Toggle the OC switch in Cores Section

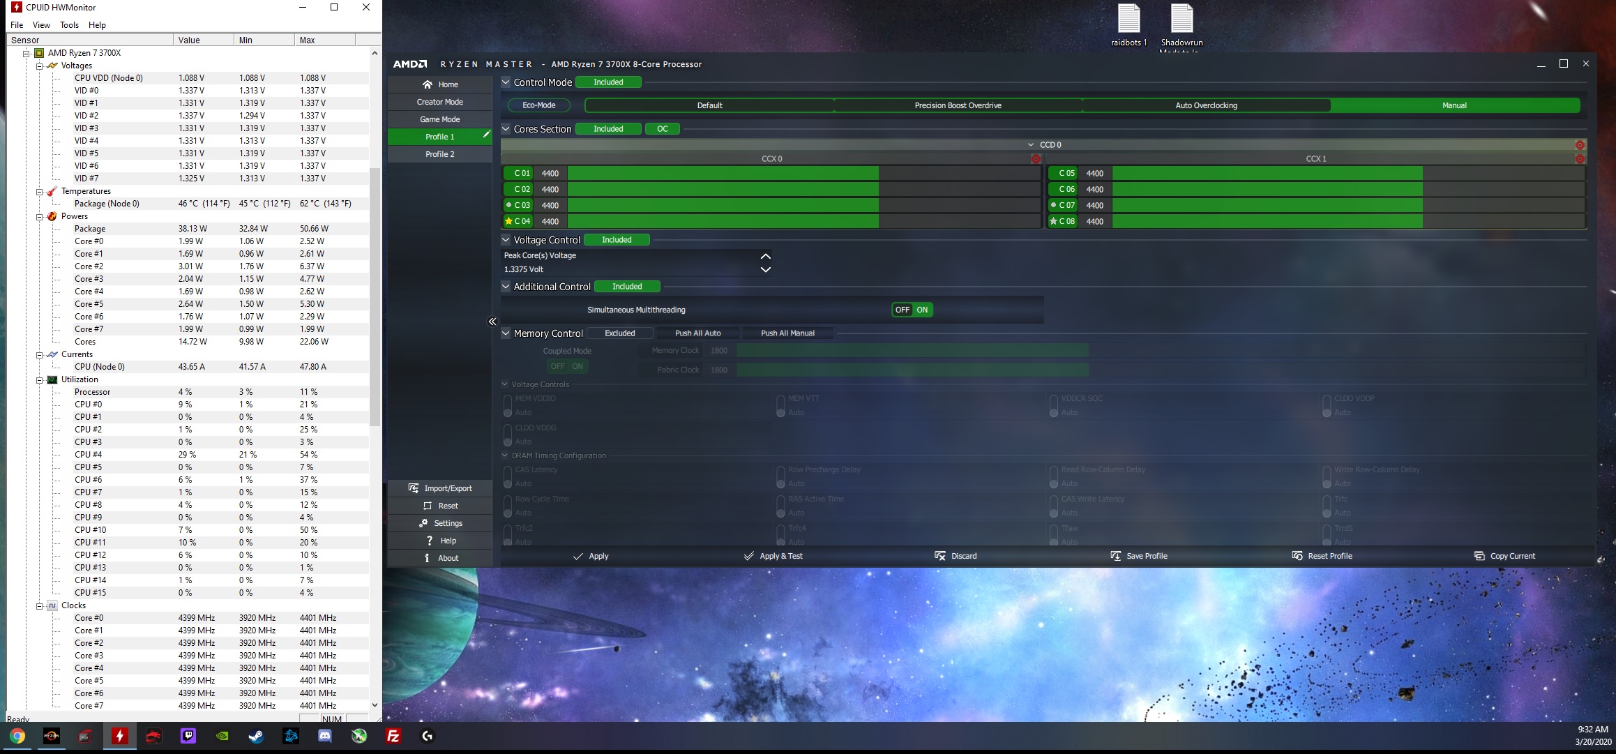[x=663, y=129]
